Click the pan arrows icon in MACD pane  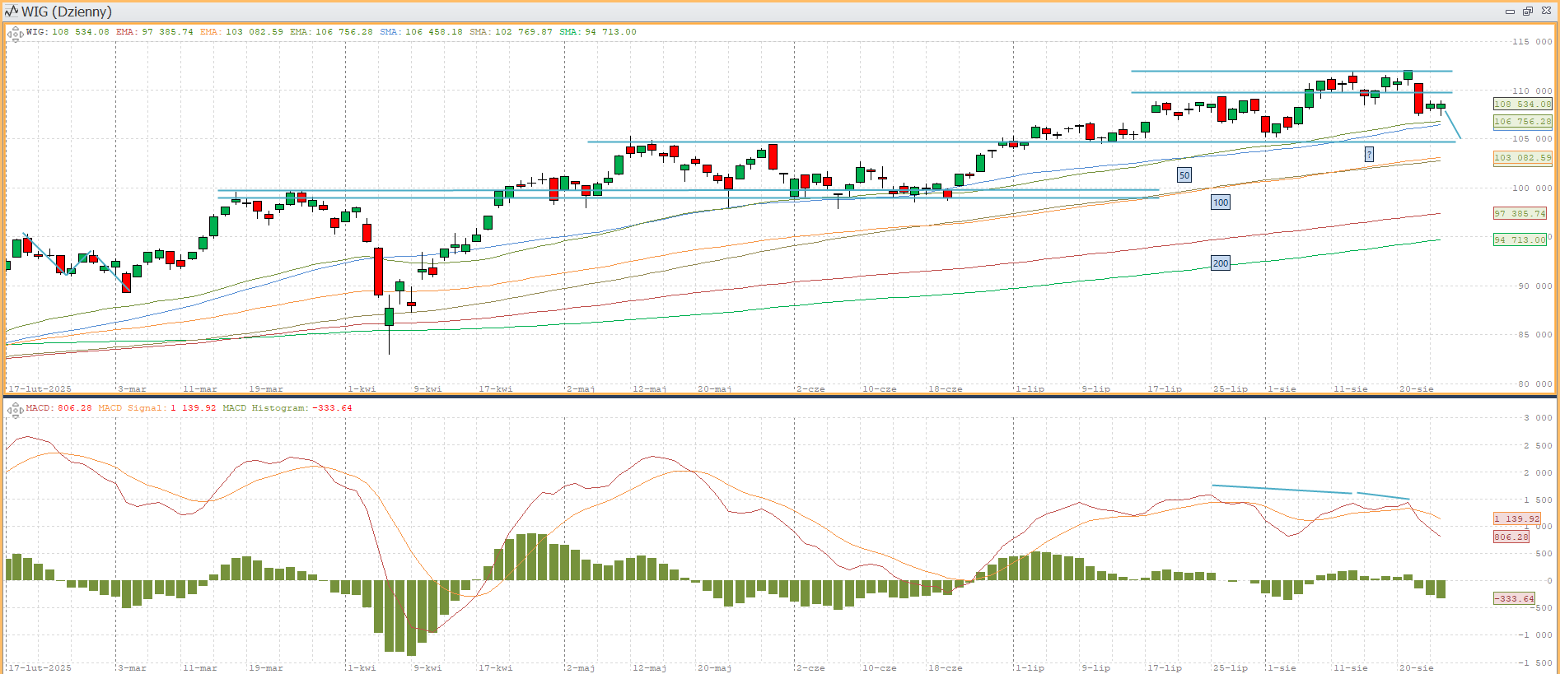15,410
